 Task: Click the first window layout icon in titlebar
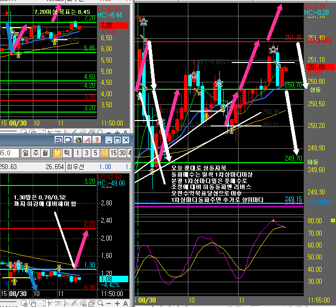pyautogui.click(x=59, y=141)
